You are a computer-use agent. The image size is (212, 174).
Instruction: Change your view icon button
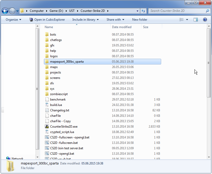182,20
